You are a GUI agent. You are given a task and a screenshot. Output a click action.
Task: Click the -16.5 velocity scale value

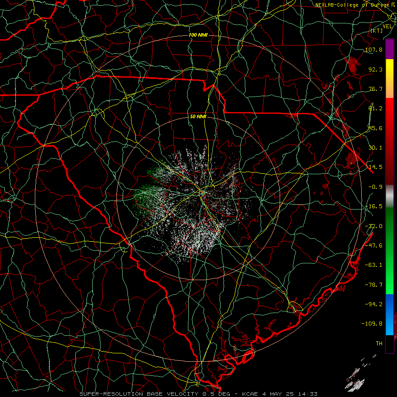coord(374,206)
